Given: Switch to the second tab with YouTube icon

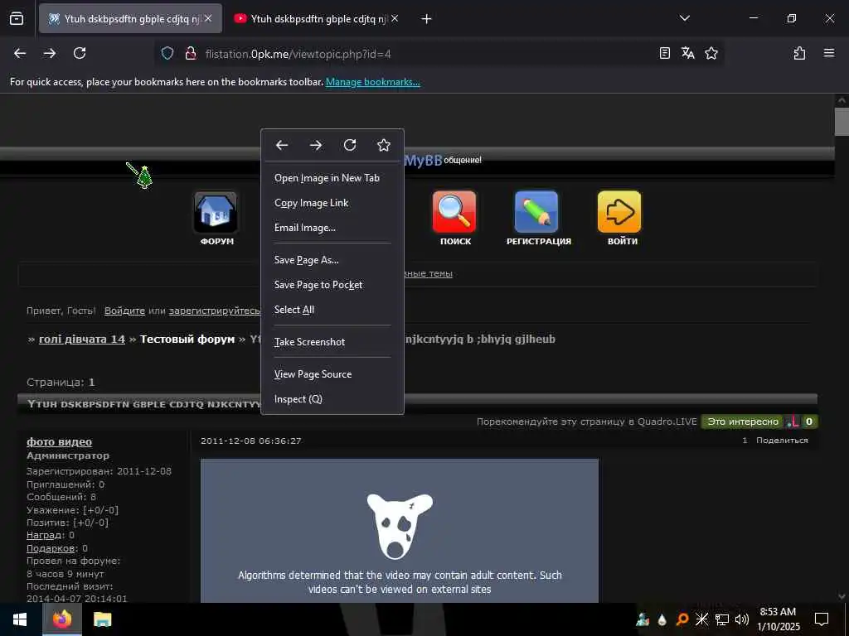Looking at the screenshot, I should [317, 18].
